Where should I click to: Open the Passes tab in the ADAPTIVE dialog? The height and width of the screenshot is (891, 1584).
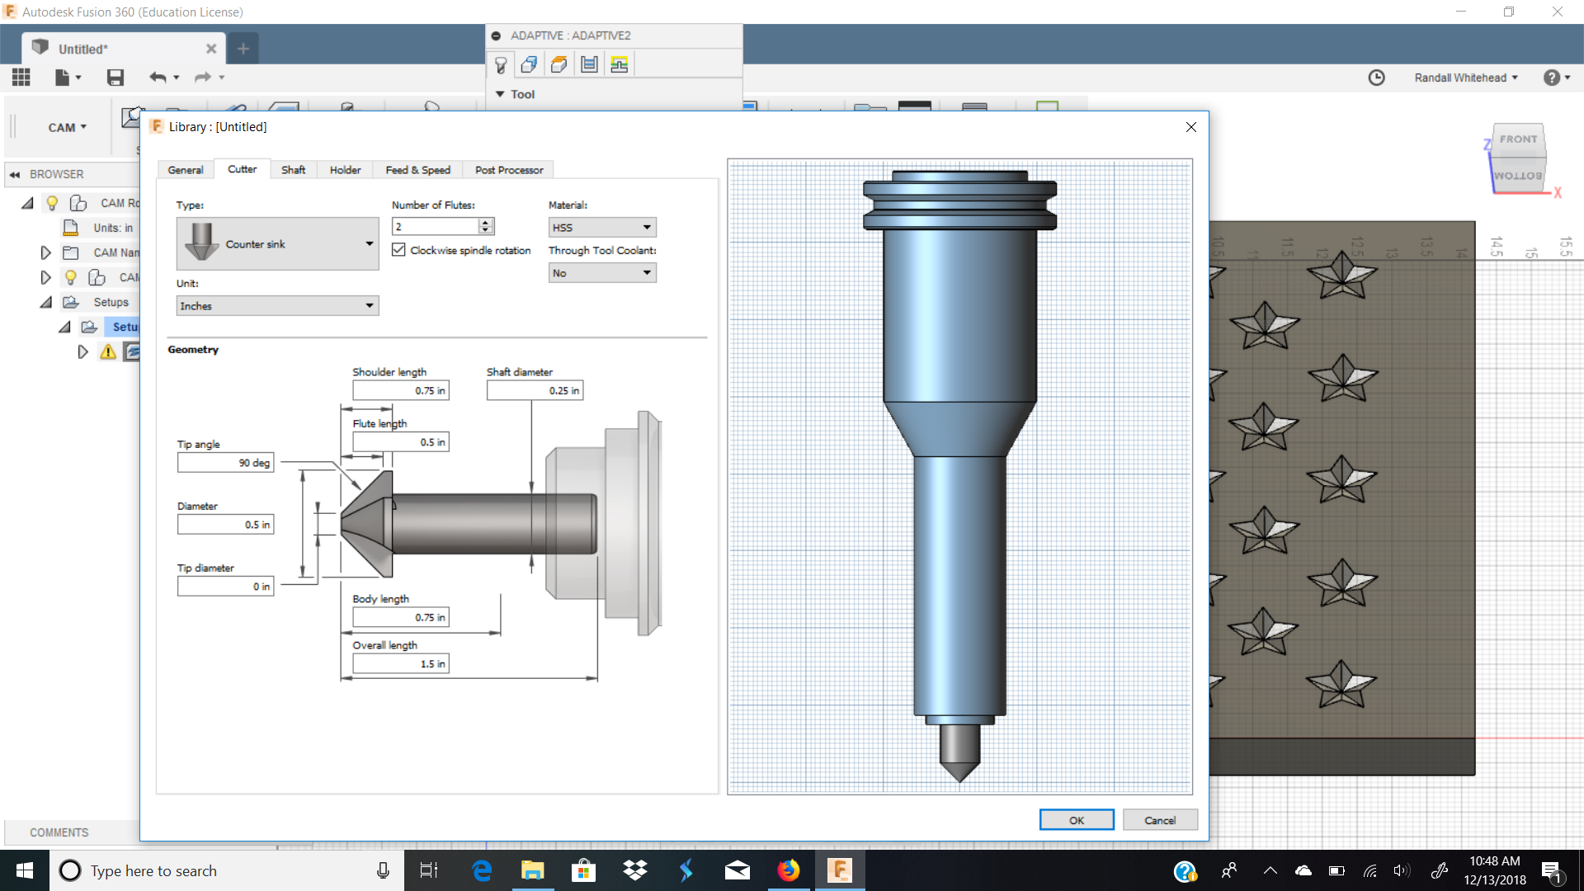589,64
